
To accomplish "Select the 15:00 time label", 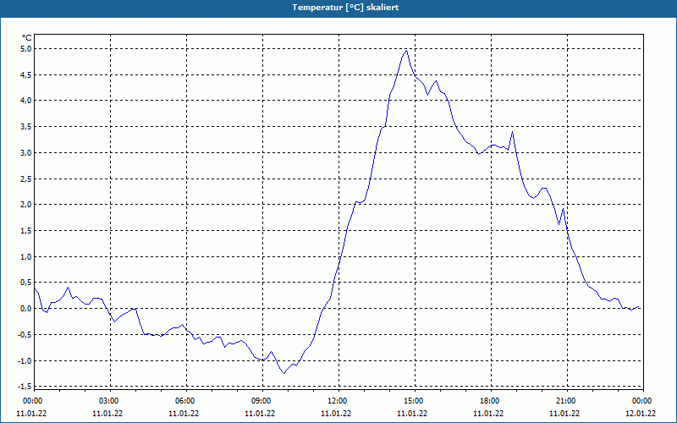I will coord(415,401).
